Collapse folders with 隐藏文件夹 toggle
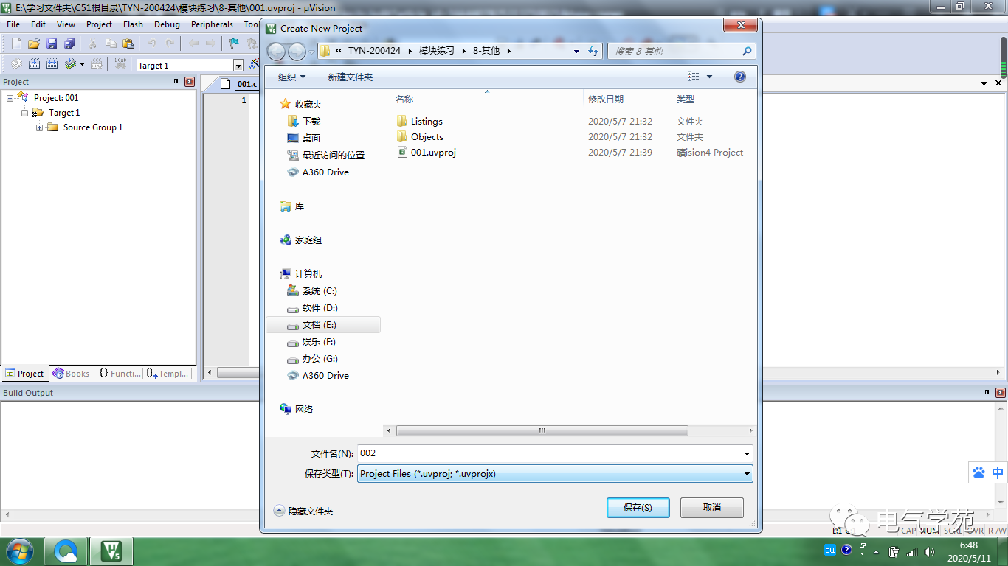 point(303,511)
